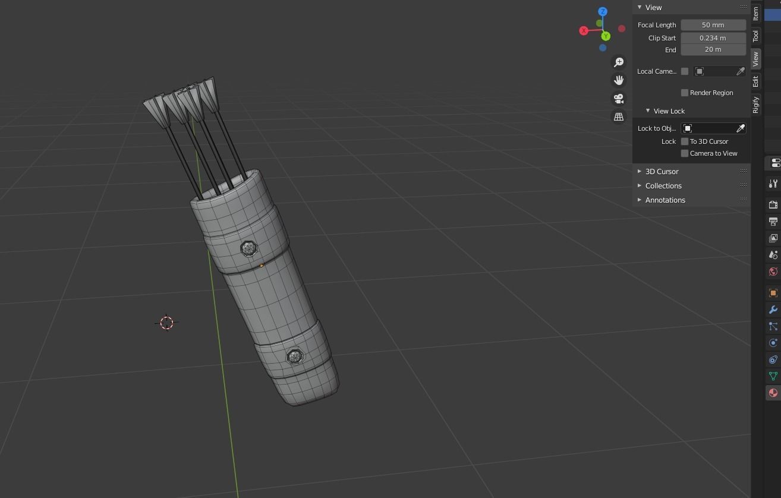Click the hand icon to move view

click(x=619, y=80)
